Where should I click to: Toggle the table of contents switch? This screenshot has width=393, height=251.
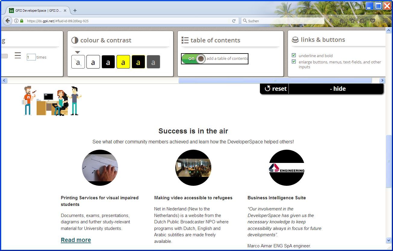click(x=194, y=59)
